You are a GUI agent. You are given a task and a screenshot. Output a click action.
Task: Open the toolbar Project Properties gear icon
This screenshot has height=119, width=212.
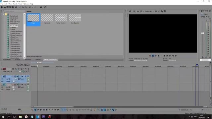click(16, 7)
